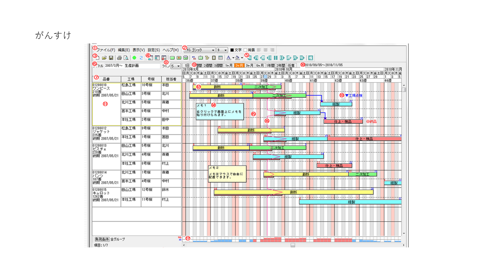Select the 01200012 ジャケット item cell
The height and width of the screenshot is (277, 493).
[x=106, y=134]
